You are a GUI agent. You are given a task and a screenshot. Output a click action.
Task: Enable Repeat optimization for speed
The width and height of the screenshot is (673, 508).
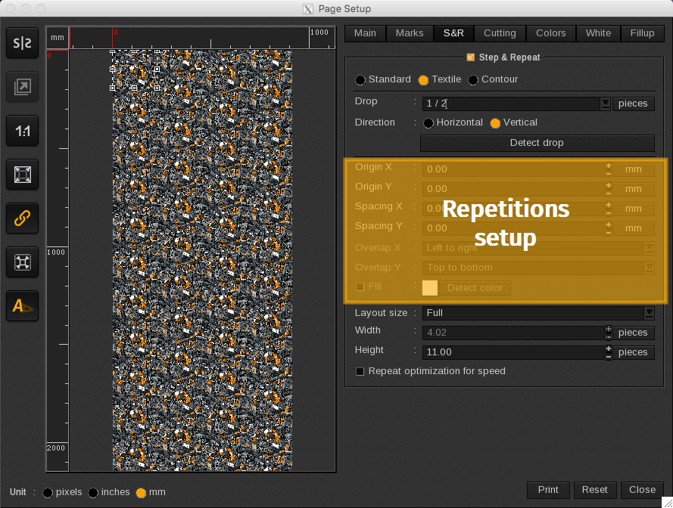pyautogui.click(x=360, y=371)
